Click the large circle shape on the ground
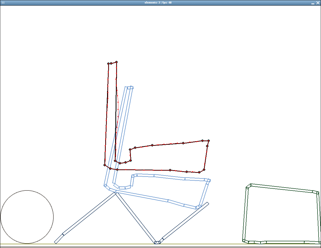The width and height of the screenshot is (321, 248). click(x=27, y=217)
